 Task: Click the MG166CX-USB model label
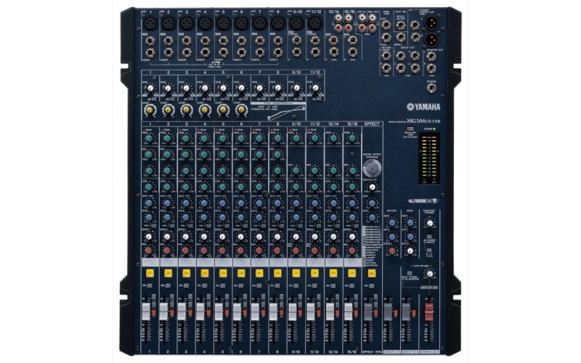click(423, 121)
